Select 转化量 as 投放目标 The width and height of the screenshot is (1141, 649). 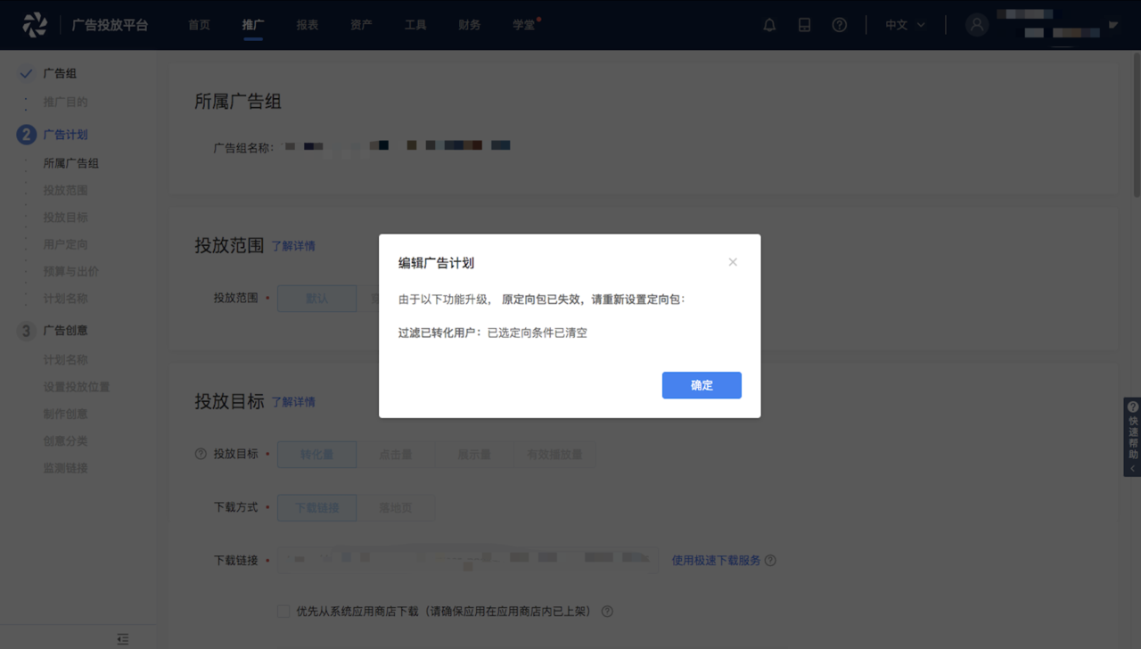click(x=316, y=455)
